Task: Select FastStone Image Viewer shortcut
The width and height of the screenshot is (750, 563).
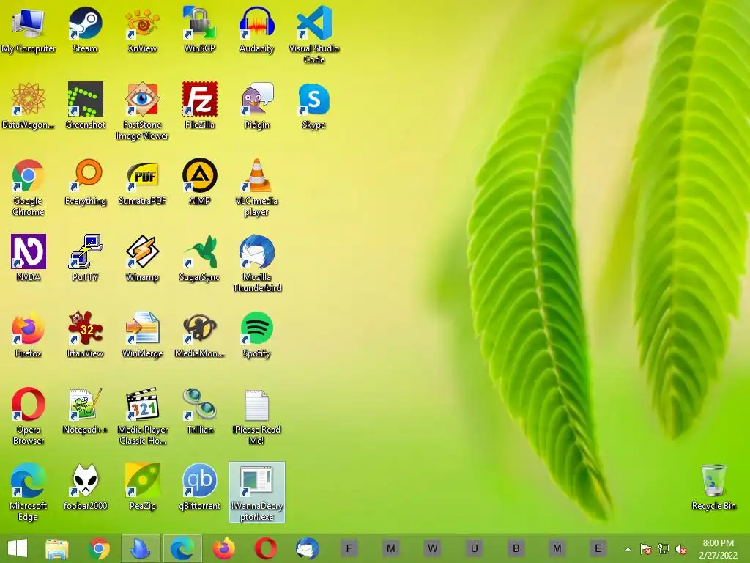Action: (143, 111)
